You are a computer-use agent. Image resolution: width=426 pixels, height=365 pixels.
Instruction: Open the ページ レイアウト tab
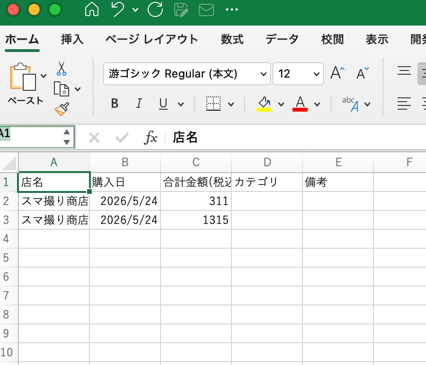click(x=151, y=39)
